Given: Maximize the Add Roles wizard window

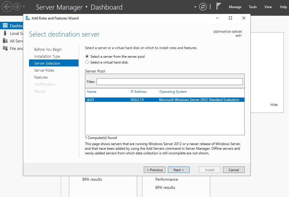Looking at the screenshot, I should coord(230,18).
